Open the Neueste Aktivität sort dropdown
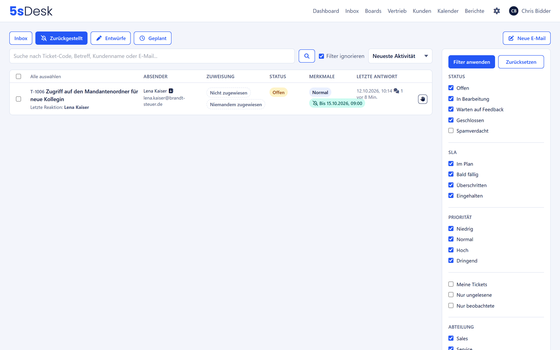 400,56
